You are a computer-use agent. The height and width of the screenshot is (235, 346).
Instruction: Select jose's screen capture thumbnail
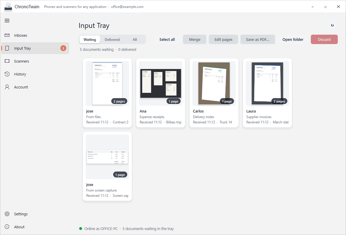[x=107, y=157]
